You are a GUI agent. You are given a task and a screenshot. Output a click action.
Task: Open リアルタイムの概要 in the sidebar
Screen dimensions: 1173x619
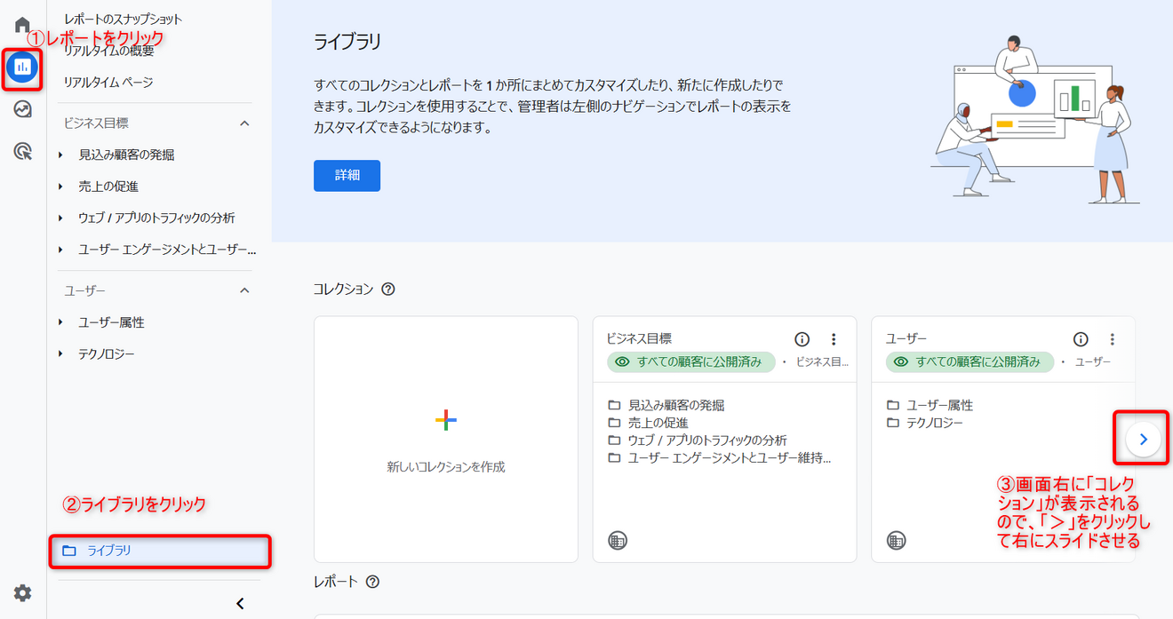108,51
